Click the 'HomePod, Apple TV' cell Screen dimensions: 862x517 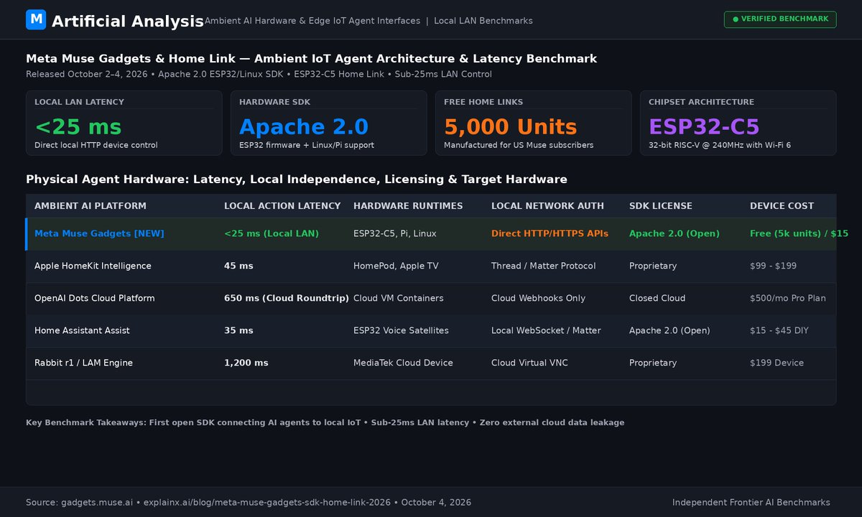click(x=396, y=266)
